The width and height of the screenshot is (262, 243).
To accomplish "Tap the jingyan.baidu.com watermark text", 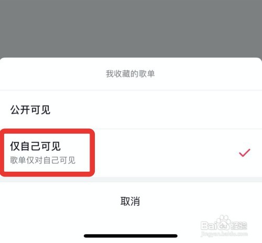I will (224, 234).
